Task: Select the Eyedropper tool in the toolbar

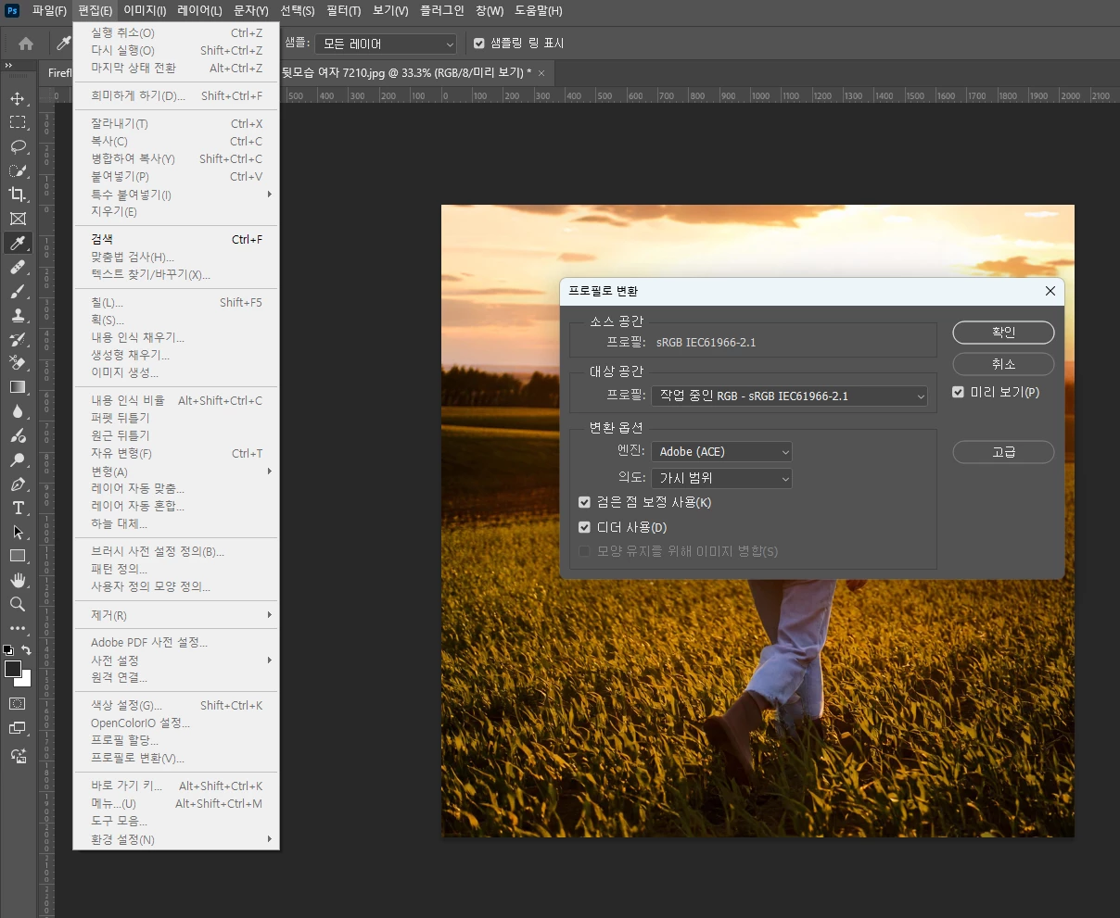Action: pos(18,243)
